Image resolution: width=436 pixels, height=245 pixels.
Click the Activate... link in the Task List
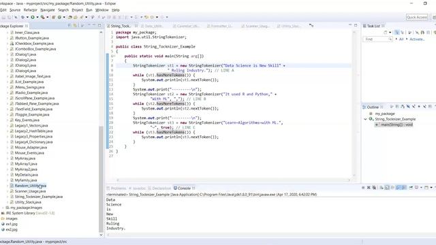(417, 39)
